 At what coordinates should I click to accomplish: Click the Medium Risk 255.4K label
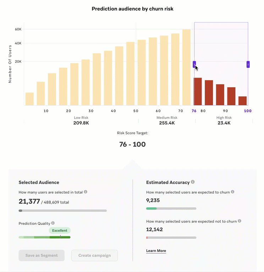pos(167,120)
